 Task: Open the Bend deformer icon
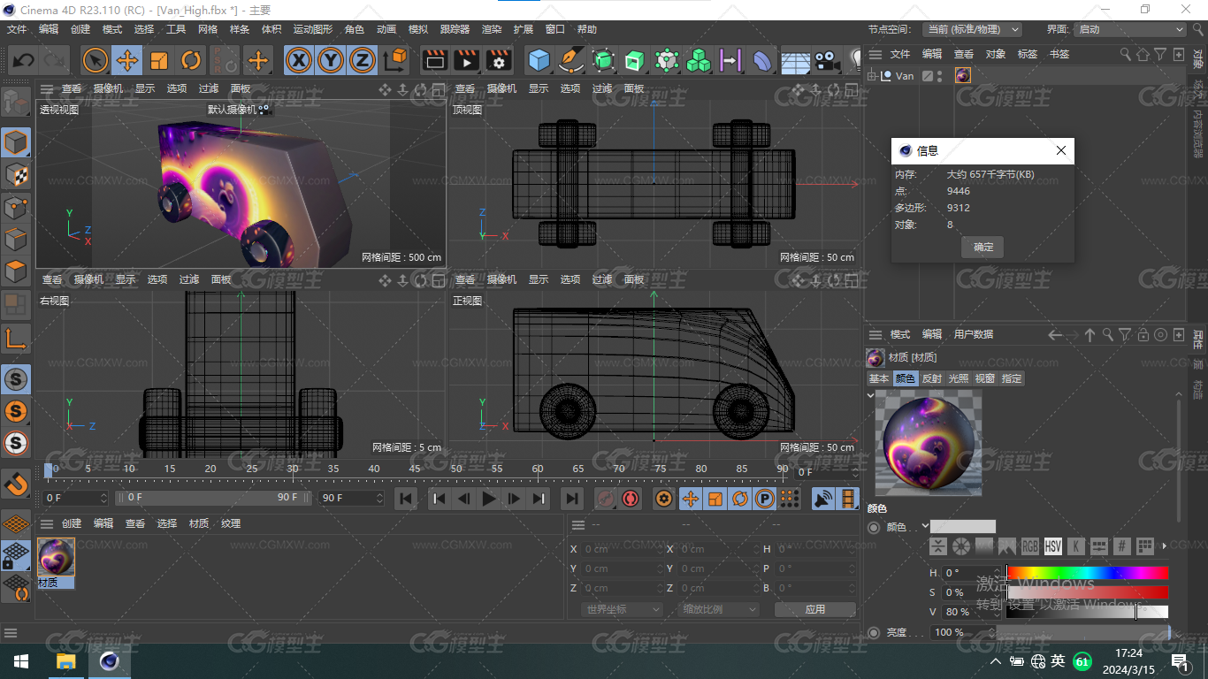(x=761, y=60)
